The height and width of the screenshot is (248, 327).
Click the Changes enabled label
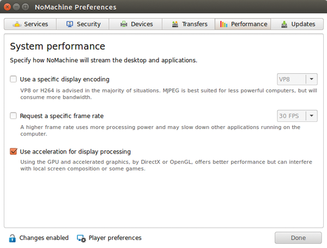click(44, 238)
